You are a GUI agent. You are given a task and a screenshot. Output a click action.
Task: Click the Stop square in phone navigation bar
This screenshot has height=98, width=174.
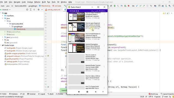(x=79, y=92)
